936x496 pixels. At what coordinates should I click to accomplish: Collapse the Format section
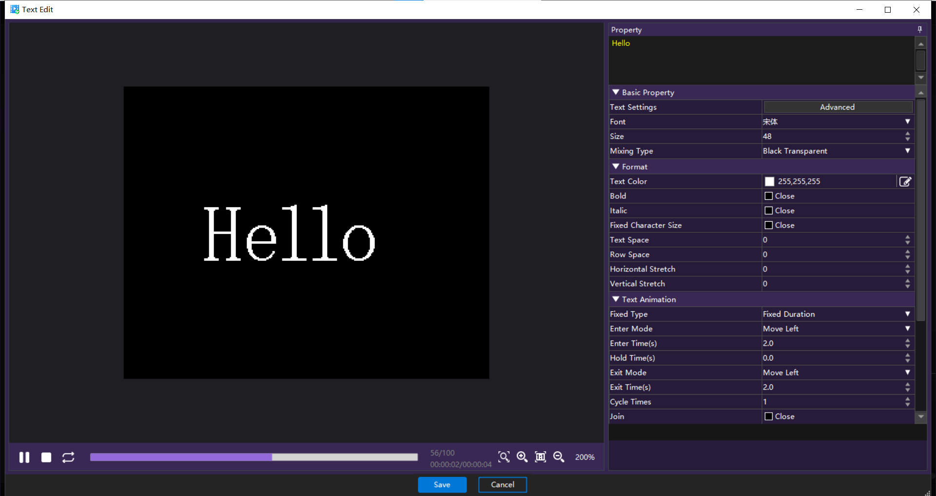click(x=616, y=167)
